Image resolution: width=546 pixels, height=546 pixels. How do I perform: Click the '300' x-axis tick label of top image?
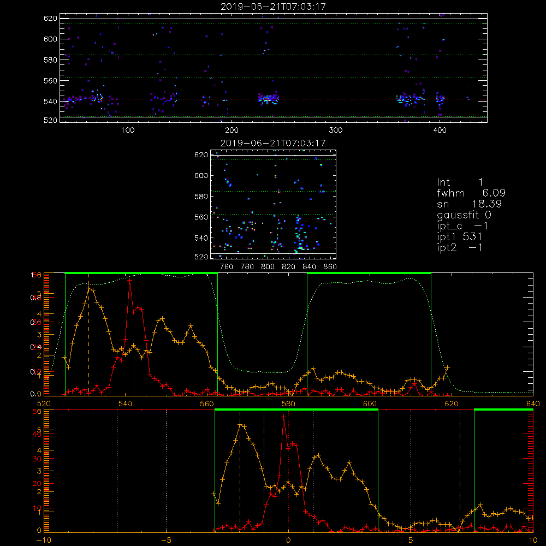point(336,130)
